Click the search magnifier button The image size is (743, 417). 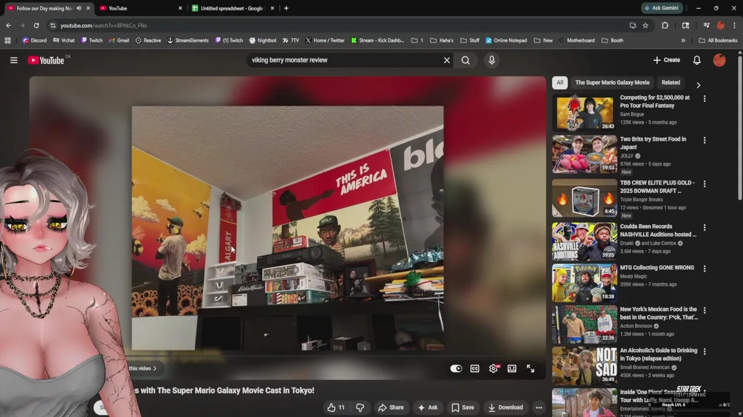(x=466, y=60)
